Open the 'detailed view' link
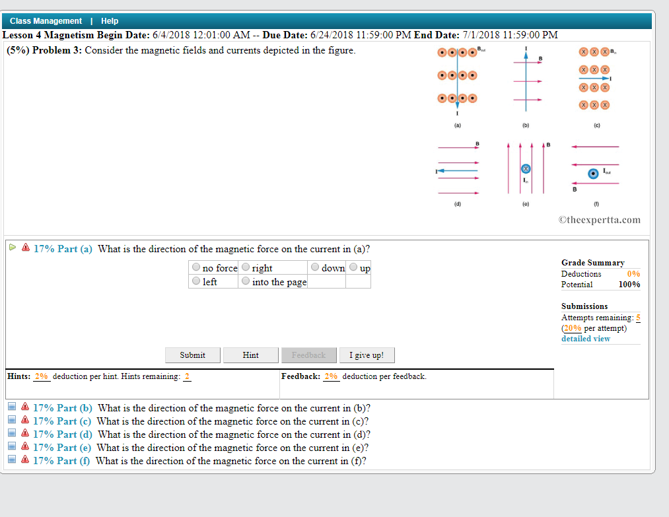Image resolution: width=669 pixels, height=517 pixels. [x=585, y=338]
